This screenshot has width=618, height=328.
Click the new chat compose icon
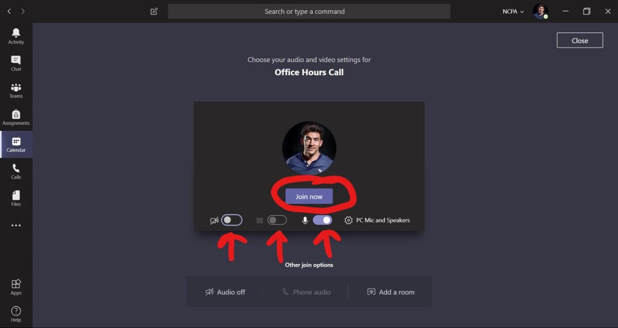coord(154,11)
